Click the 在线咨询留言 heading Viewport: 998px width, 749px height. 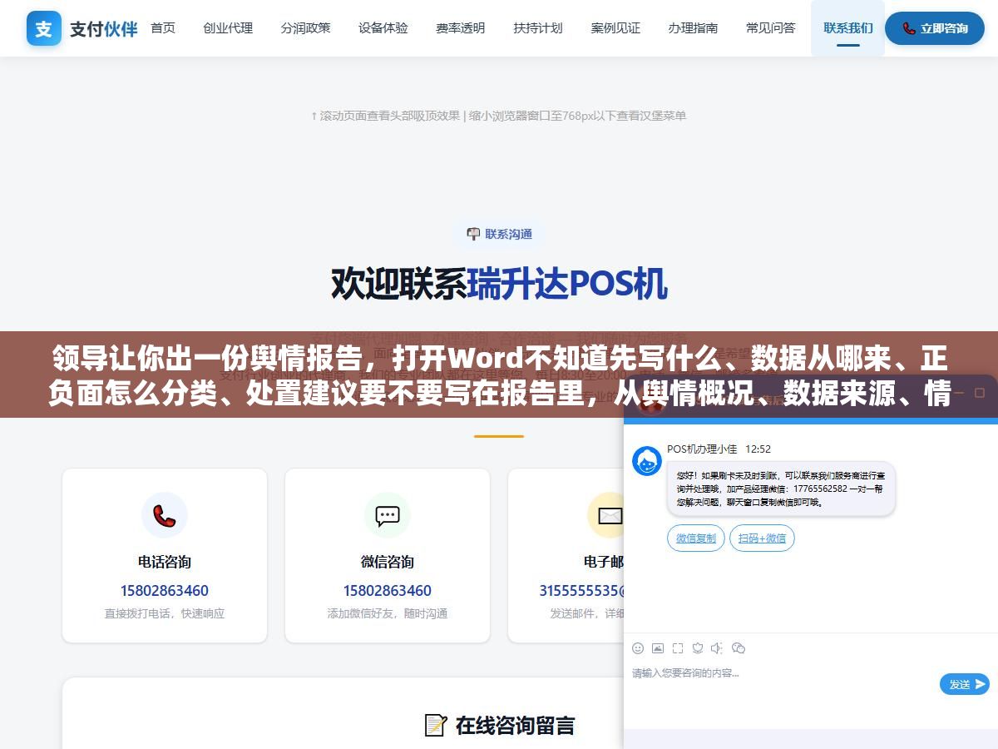click(x=515, y=725)
